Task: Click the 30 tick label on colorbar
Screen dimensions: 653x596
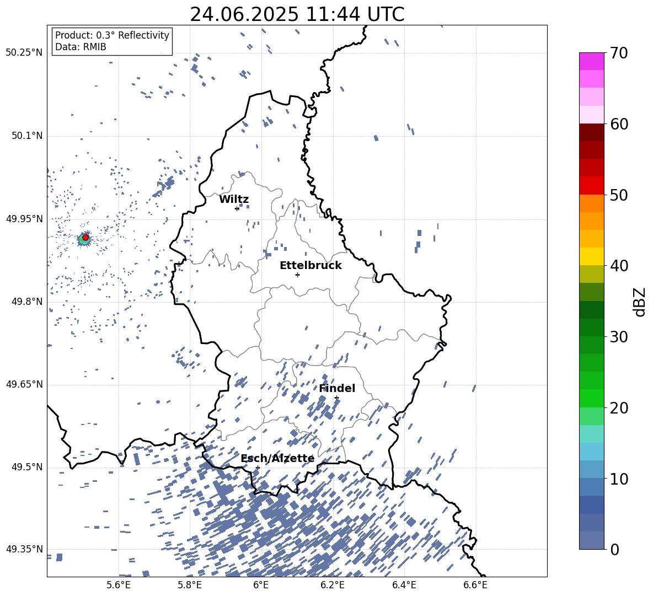Action: 619,337
